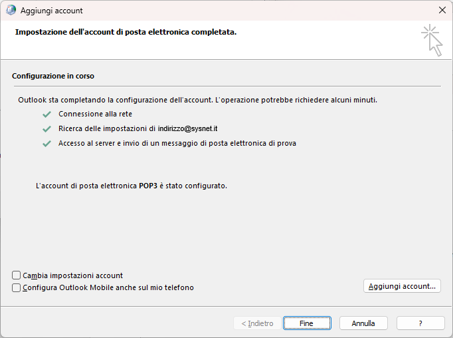
Task: Click the Connessione alla rete status line
Action: pos(95,114)
